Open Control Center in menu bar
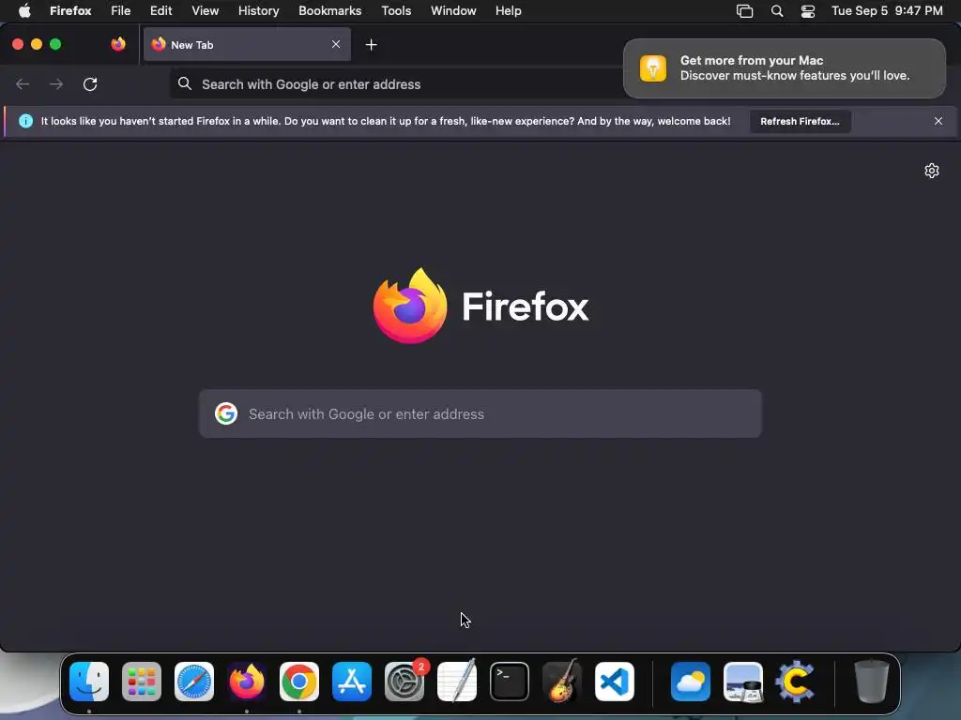Image resolution: width=961 pixels, height=720 pixels. (x=808, y=11)
